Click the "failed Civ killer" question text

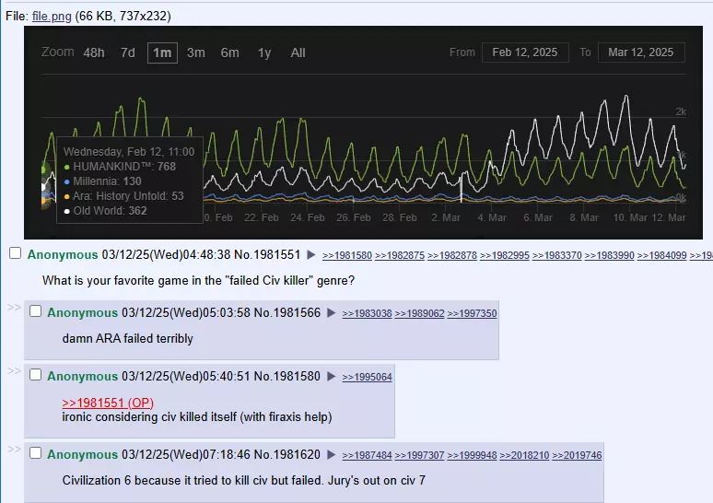pos(198,281)
